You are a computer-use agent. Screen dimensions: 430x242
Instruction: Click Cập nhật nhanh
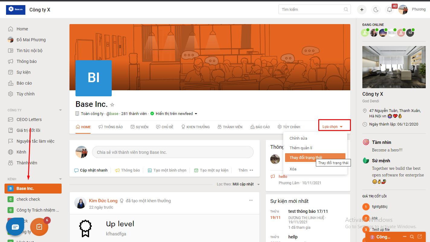(x=91, y=170)
